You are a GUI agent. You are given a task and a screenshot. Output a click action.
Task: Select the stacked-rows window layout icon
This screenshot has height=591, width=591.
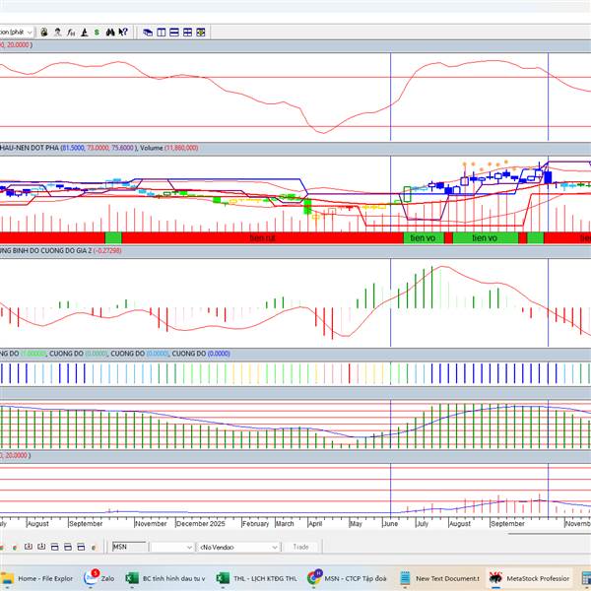pyautogui.click(x=175, y=32)
